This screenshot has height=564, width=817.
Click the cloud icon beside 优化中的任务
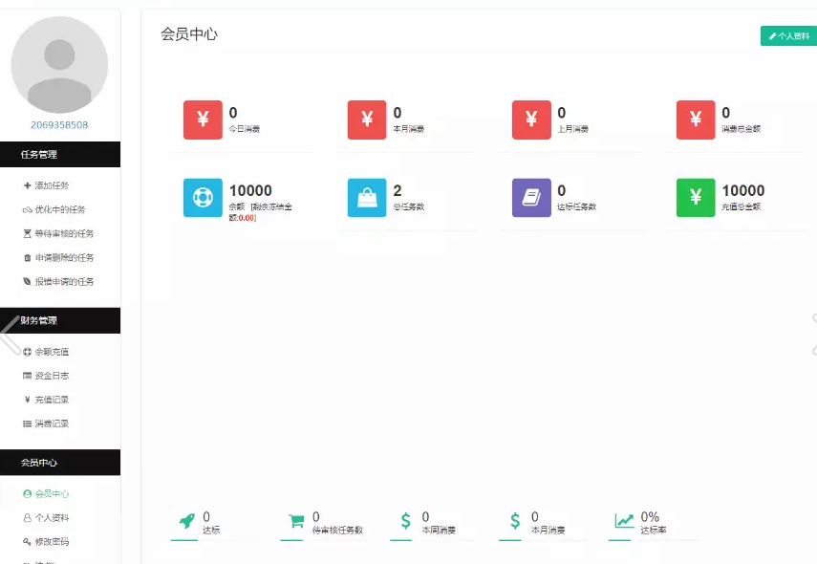[x=27, y=209]
